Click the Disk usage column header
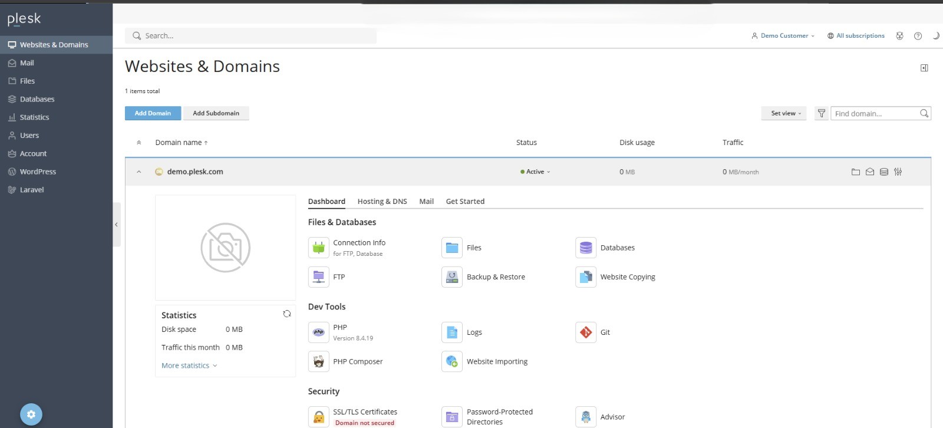943x428 pixels. pos(637,143)
